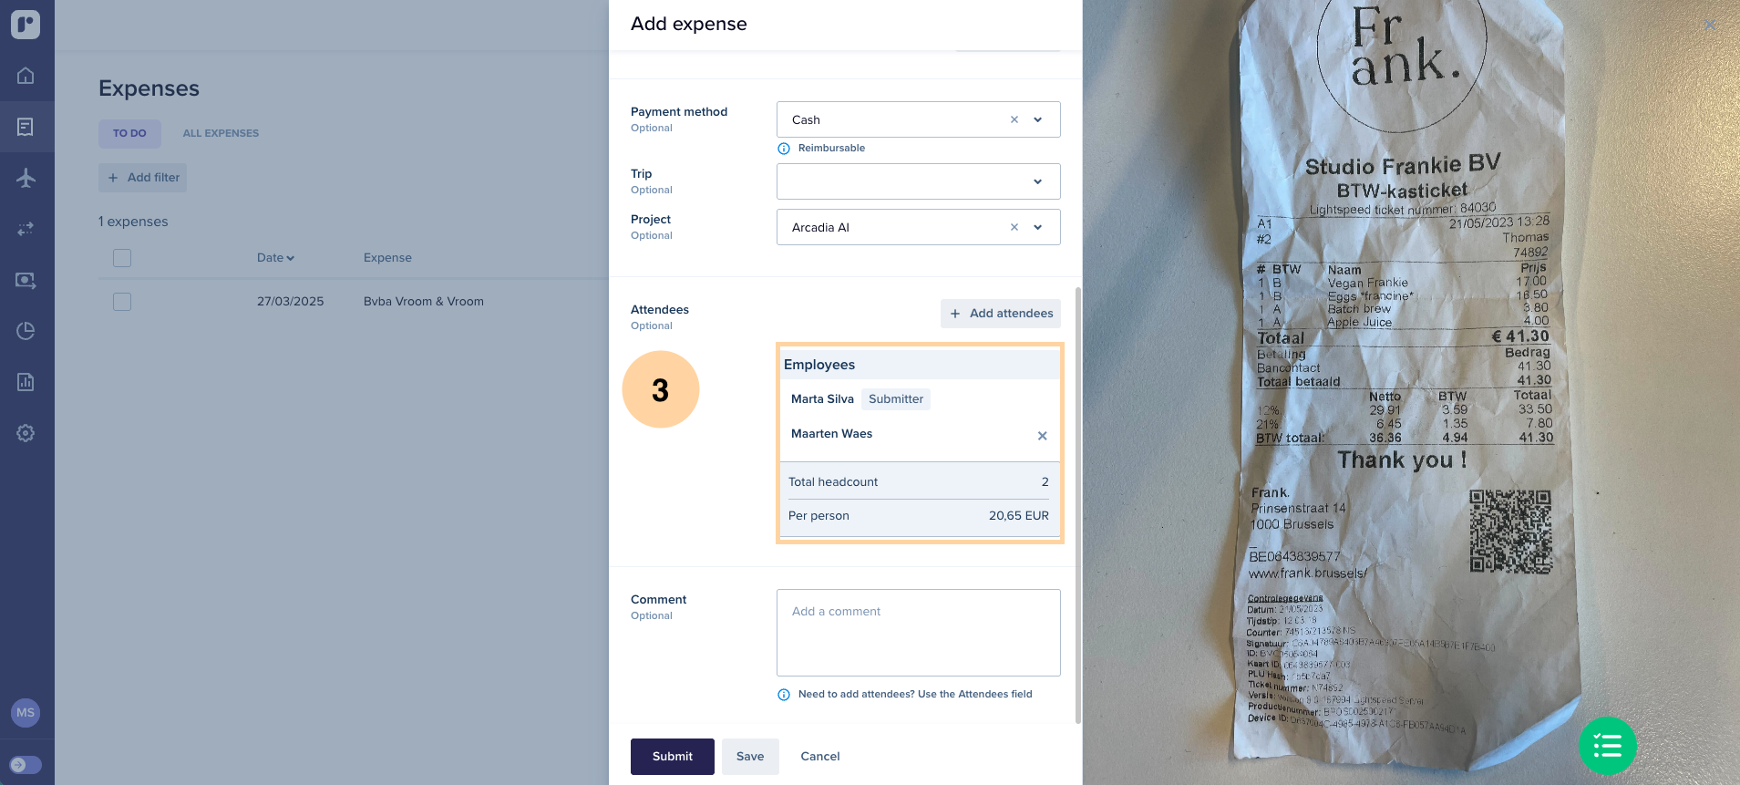Expand the Payment method dropdown
The image size is (1740, 785).
[1037, 119]
